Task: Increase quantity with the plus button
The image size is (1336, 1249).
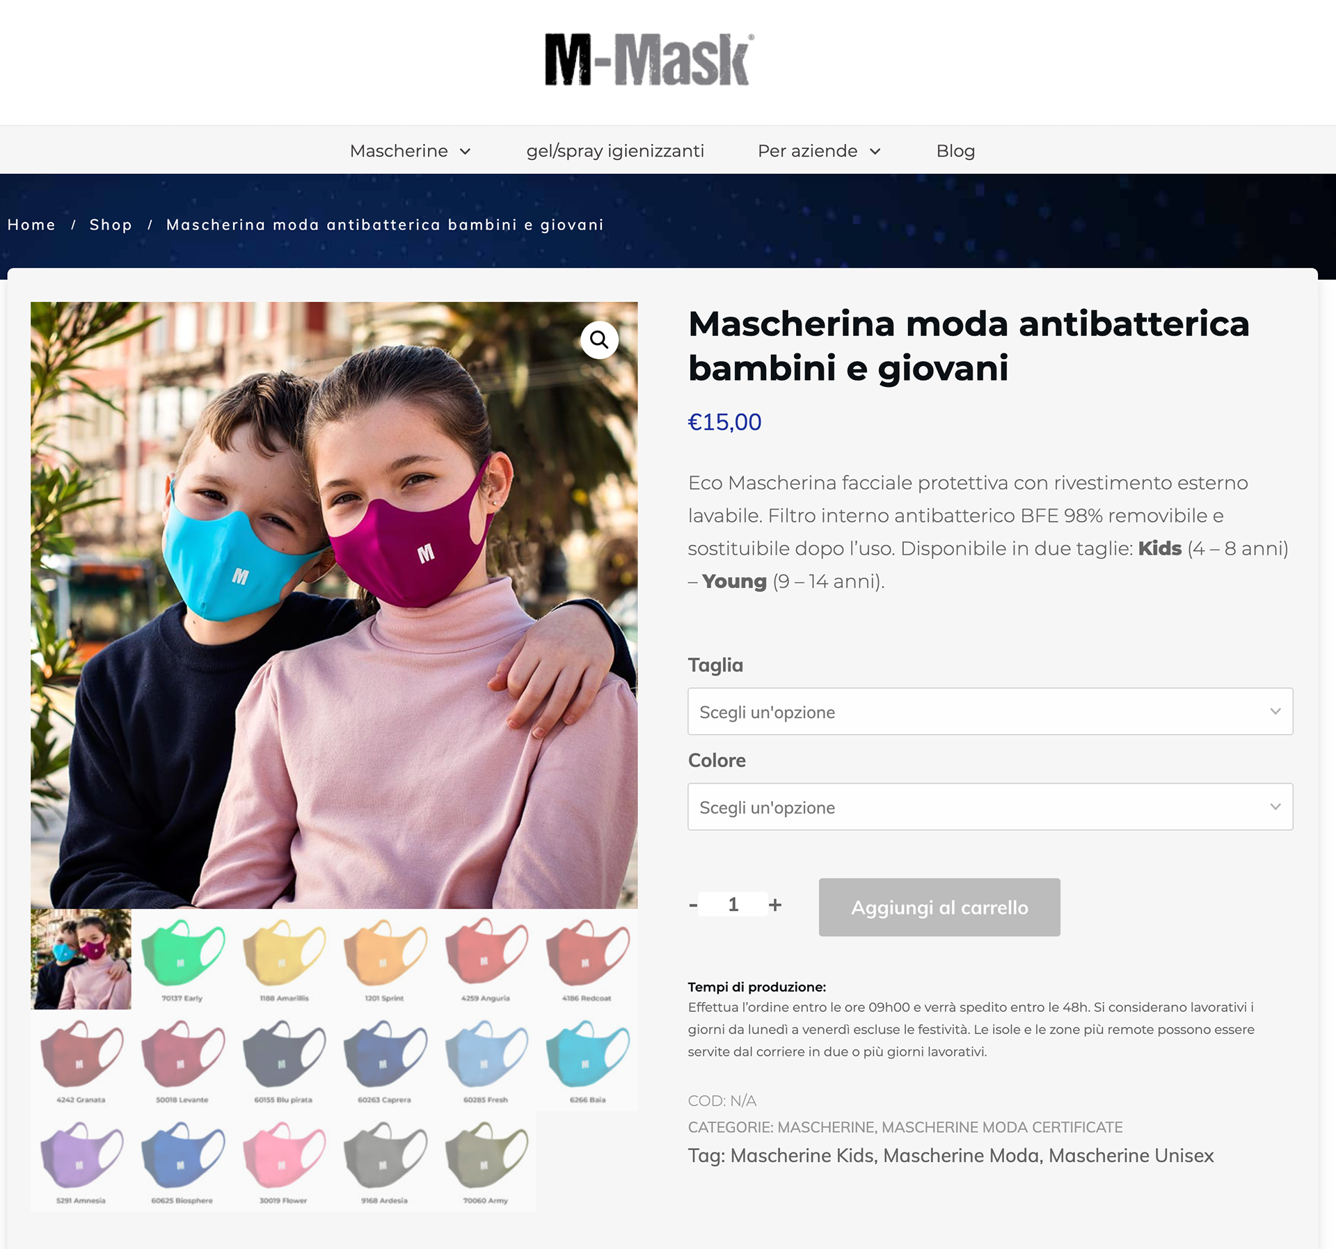Action: click(x=775, y=905)
